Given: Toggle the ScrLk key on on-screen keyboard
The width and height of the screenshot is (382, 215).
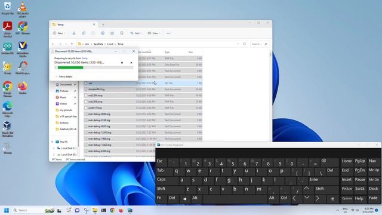Looking at the screenshot, I should tap(360, 189).
